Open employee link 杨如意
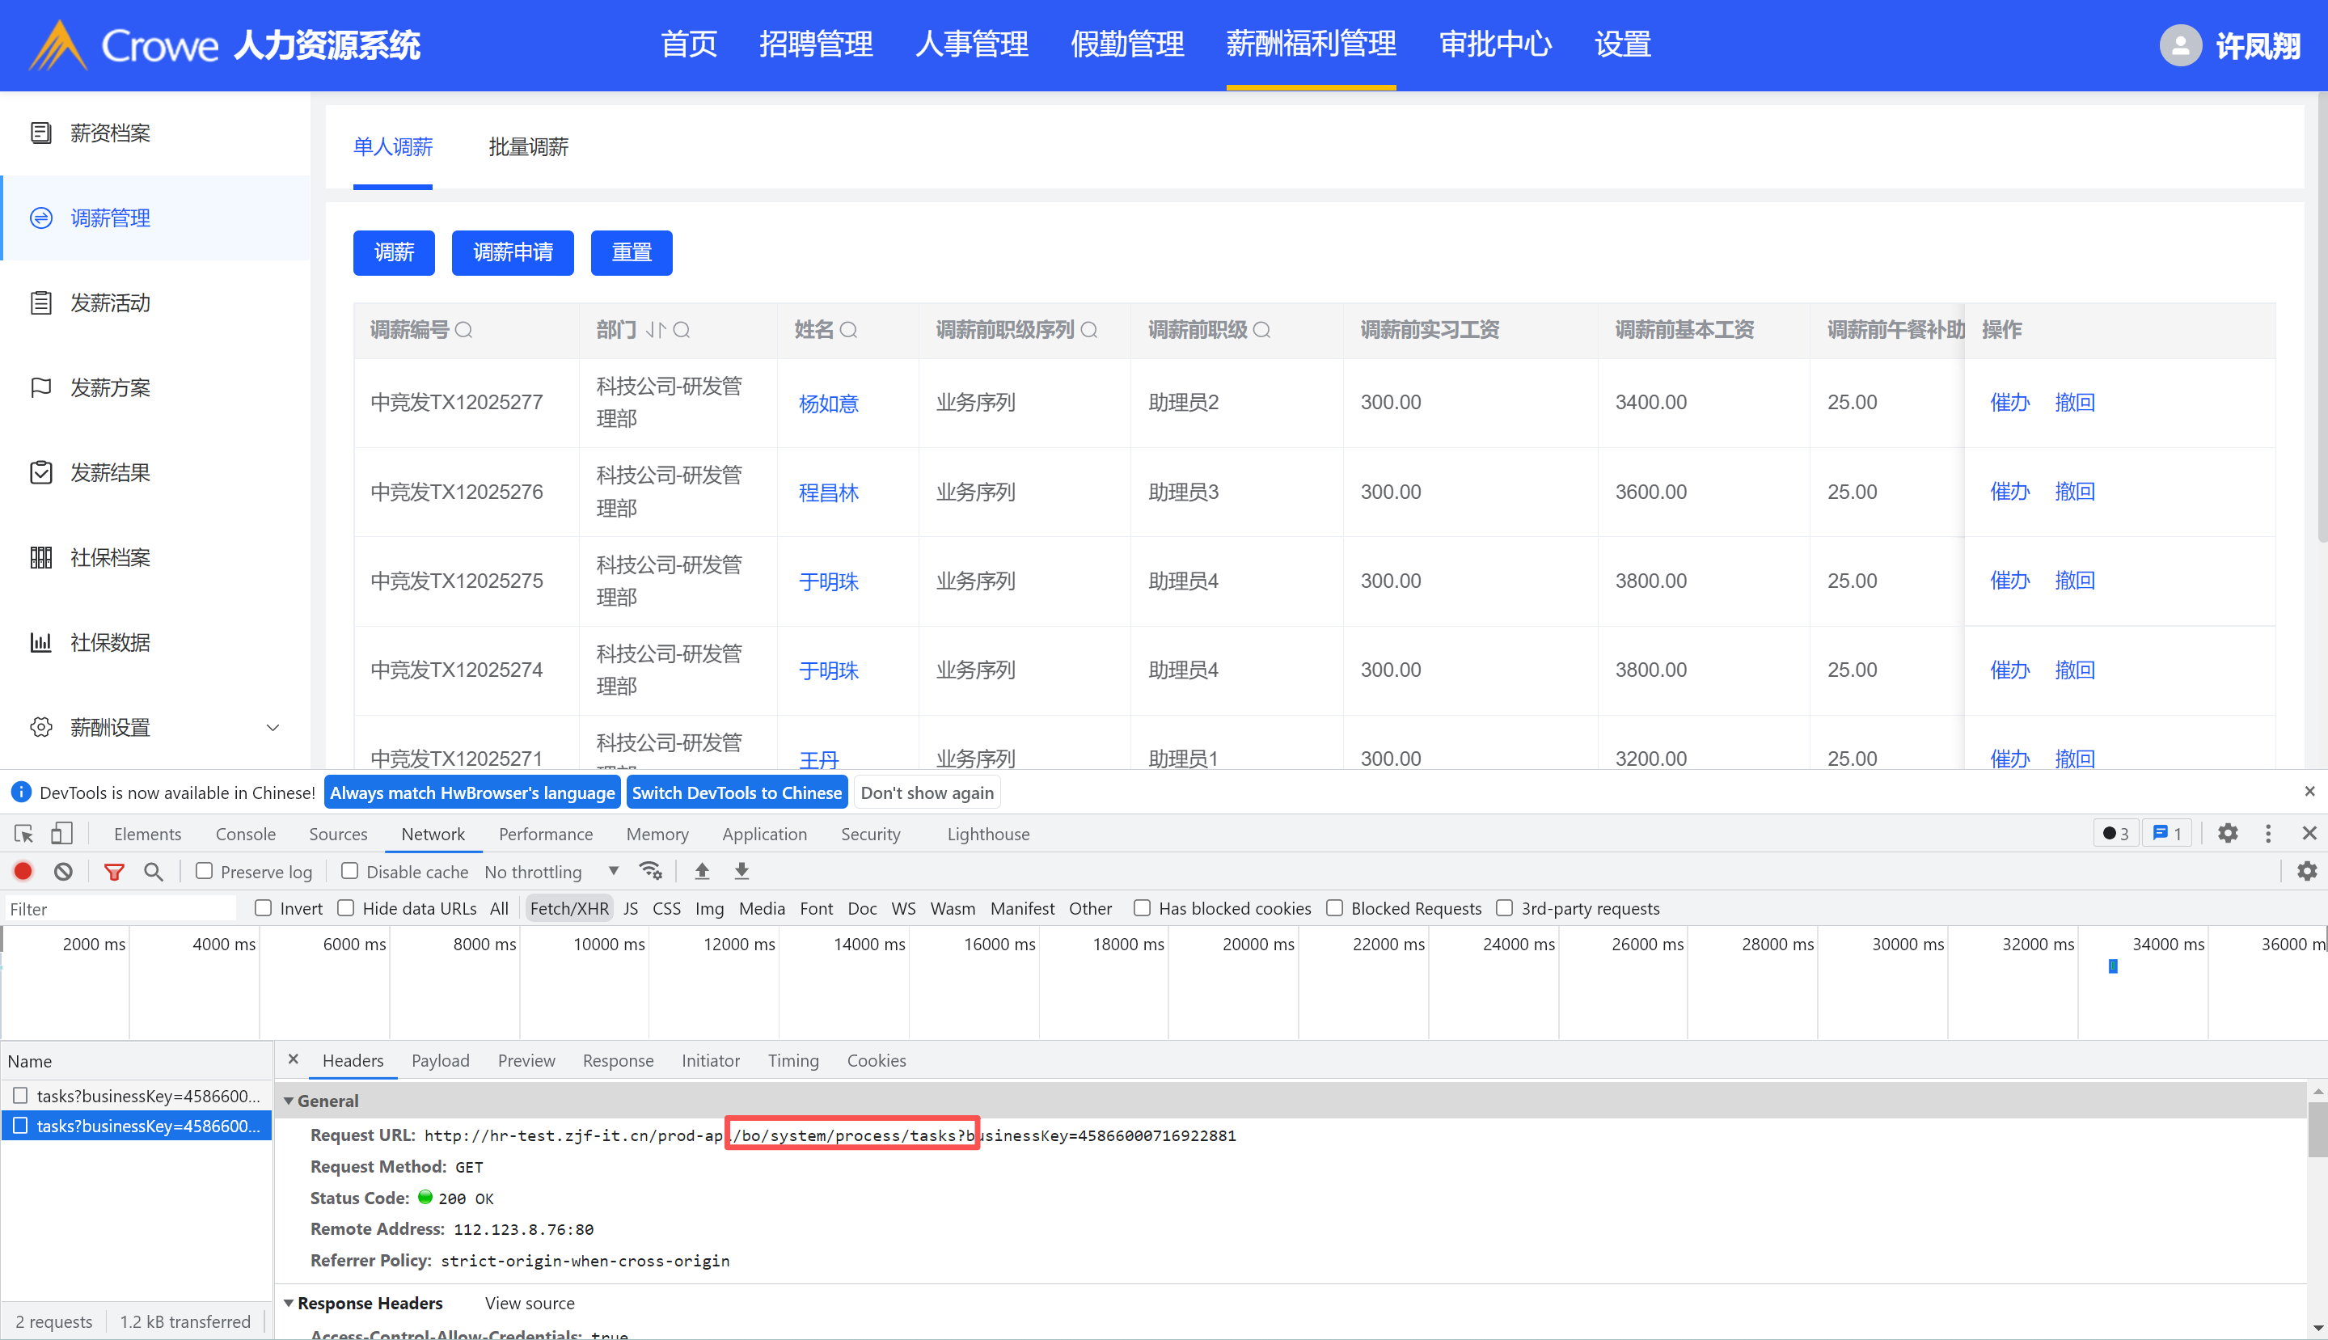This screenshot has height=1340, width=2328. pos(828,403)
